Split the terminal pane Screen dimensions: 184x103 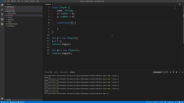click(173, 72)
